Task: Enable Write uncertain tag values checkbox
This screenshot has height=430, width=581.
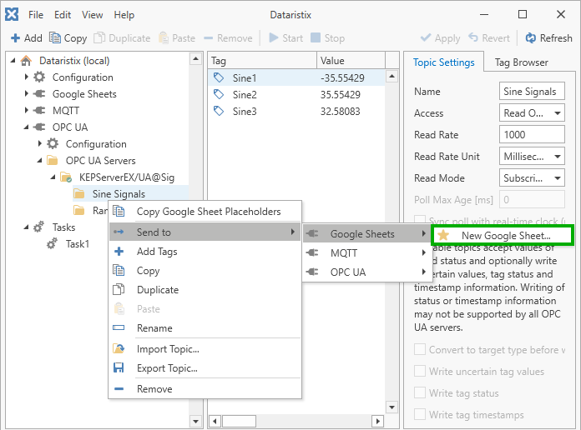Action: click(x=420, y=371)
